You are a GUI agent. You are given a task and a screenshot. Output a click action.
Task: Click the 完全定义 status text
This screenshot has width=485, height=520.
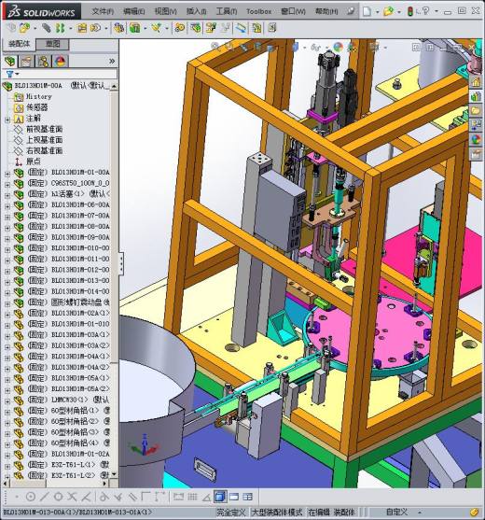(x=230, y=513)
